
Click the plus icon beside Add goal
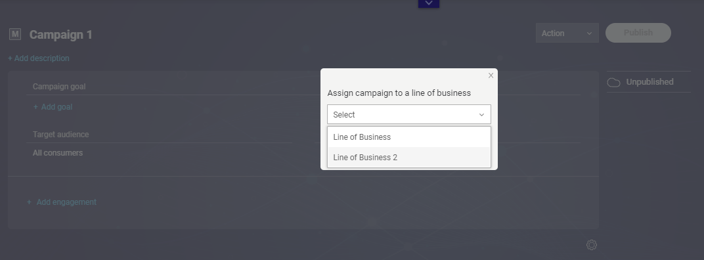35,107
